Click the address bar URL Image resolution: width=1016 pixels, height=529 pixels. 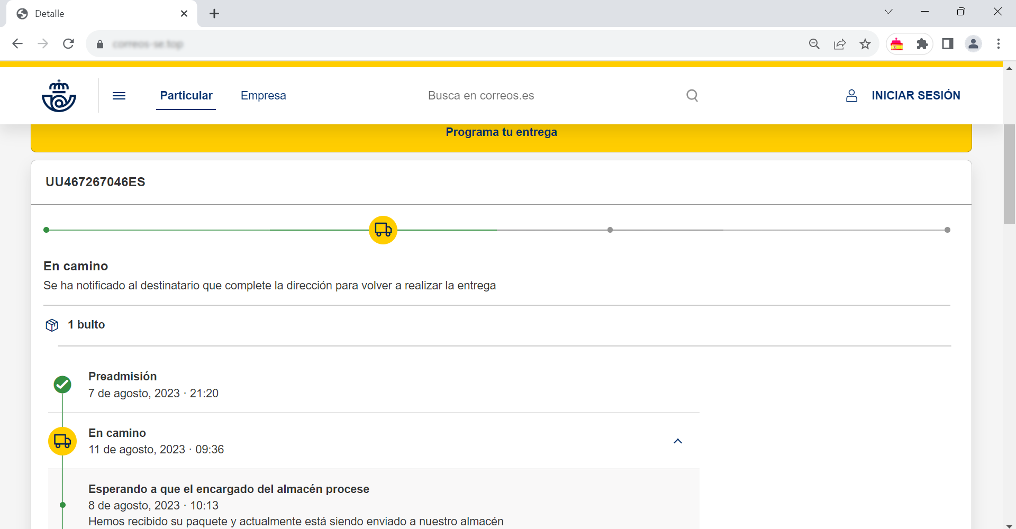[148, 44]
